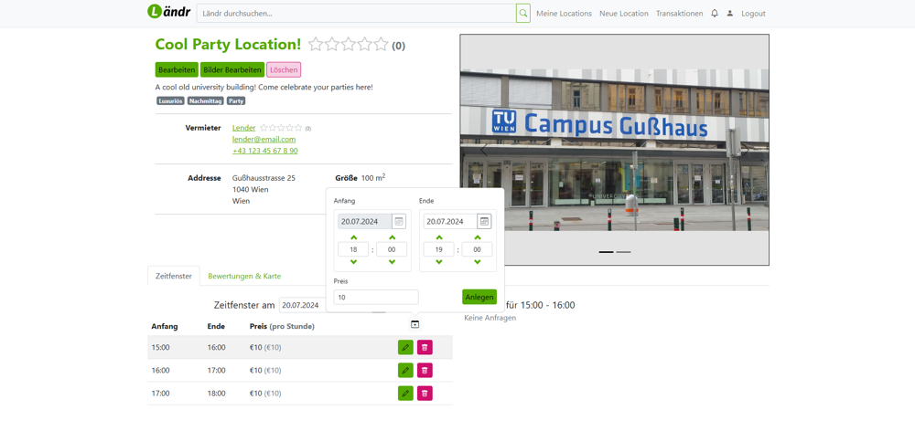
Task: Click the Ländr logo
Action: click(168, 11)
